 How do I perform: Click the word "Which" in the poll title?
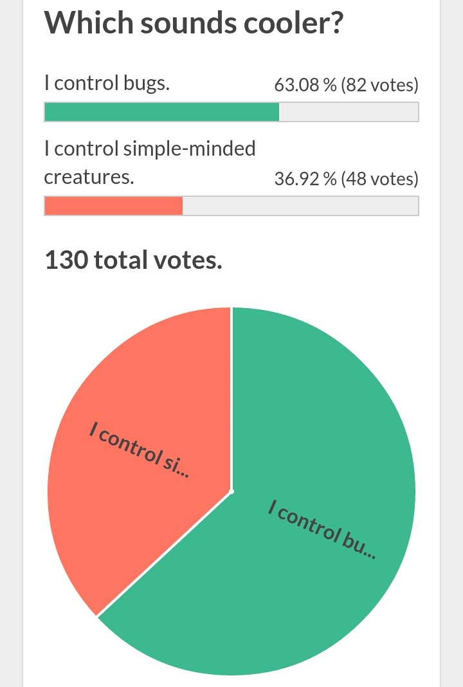coord(89,24)
